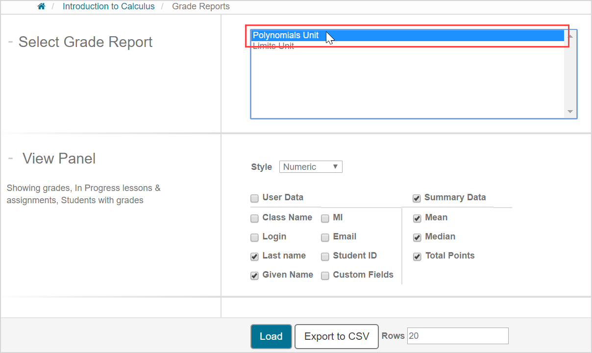Enable the Email checkbox
This screenshot has height=353, width=592.
pos(325,237)
